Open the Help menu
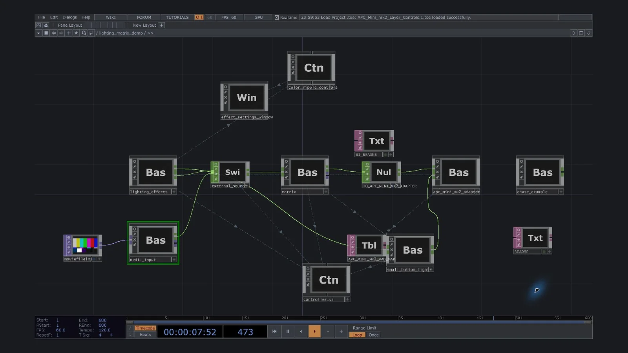The image size is (628, 353). pyautogui.click(x=86, y=17)
